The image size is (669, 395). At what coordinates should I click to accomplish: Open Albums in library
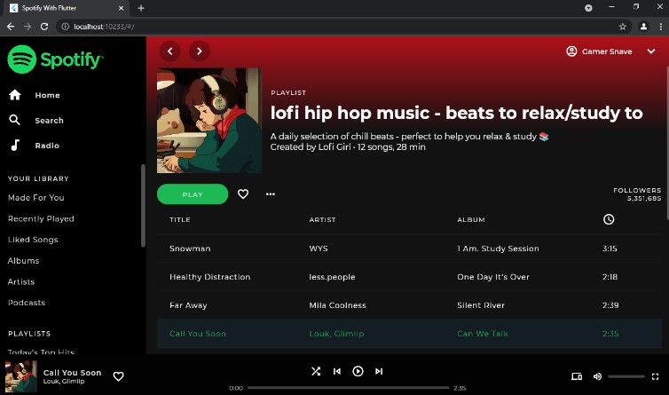click(x=23, y=260)
